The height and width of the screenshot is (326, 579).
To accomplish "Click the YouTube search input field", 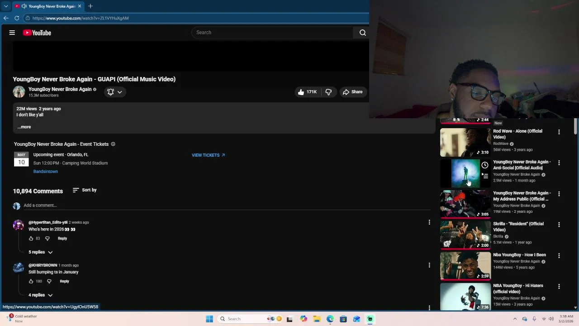I will (272, 33).
